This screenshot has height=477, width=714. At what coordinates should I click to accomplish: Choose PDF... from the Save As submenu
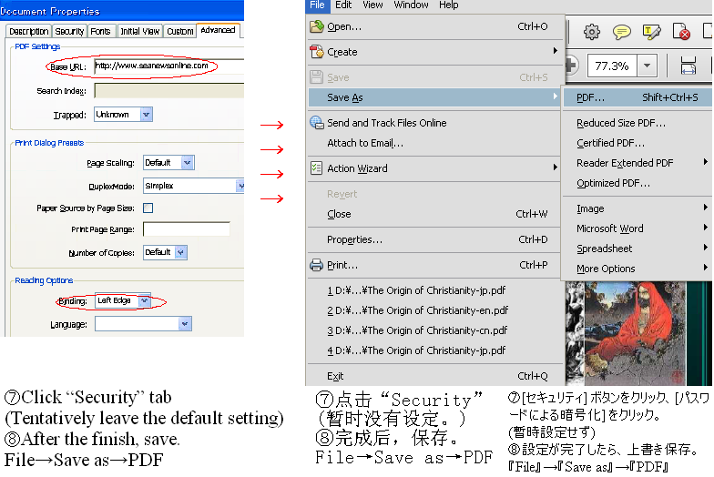pos(591,97)
